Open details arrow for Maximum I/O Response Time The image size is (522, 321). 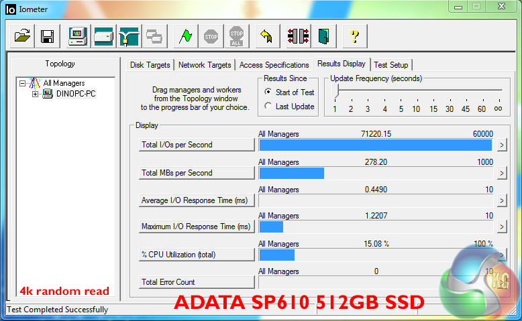tap(502, 227)
